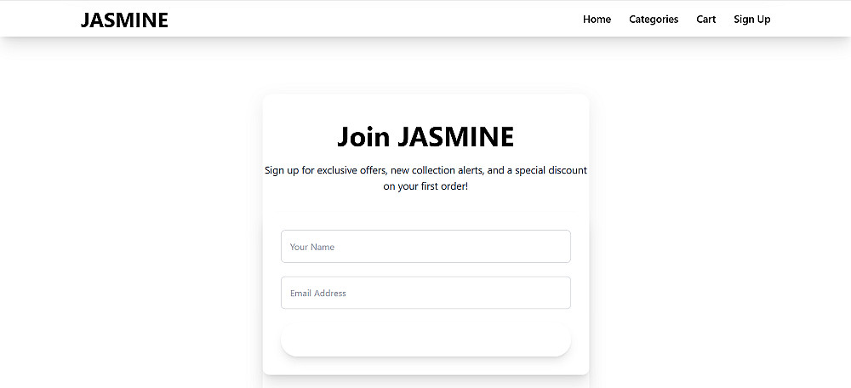Submit the signup form with rounded button

click(x=425, y=339)
